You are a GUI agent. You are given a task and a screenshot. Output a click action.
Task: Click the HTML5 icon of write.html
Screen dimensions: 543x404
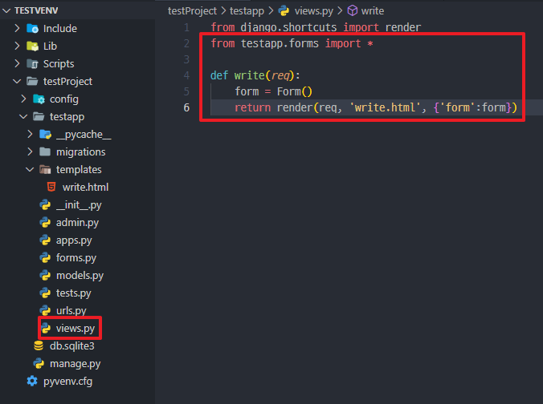(51, 187)
